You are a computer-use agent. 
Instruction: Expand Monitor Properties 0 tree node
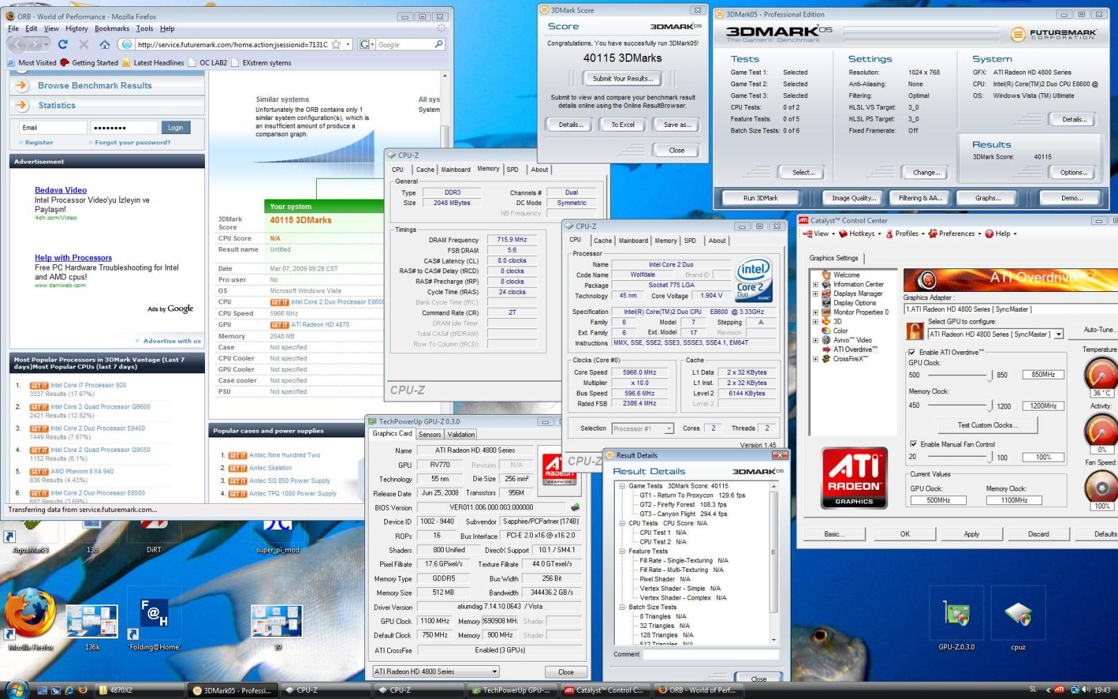coord(816,313)
